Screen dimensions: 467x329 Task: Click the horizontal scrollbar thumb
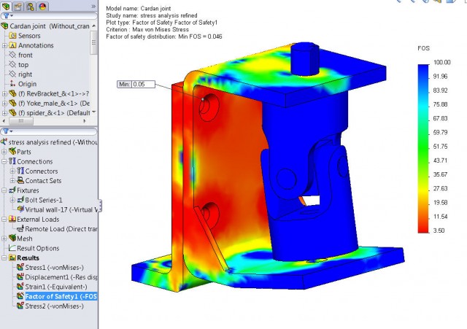(x=21, y=121)
